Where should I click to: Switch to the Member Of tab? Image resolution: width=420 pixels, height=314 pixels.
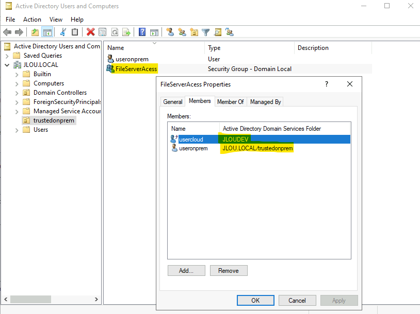tap(230, 102)
